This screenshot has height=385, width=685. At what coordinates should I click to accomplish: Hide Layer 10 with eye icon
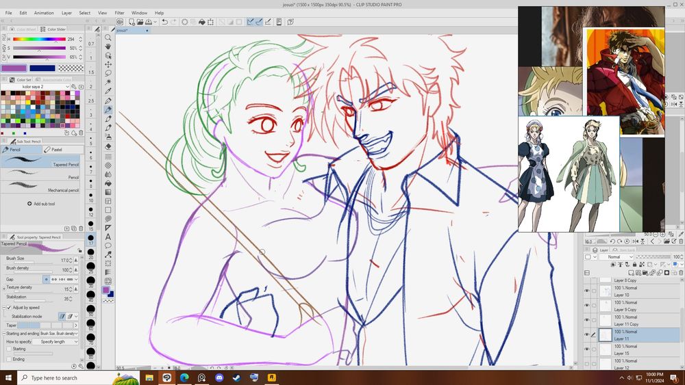587,291
